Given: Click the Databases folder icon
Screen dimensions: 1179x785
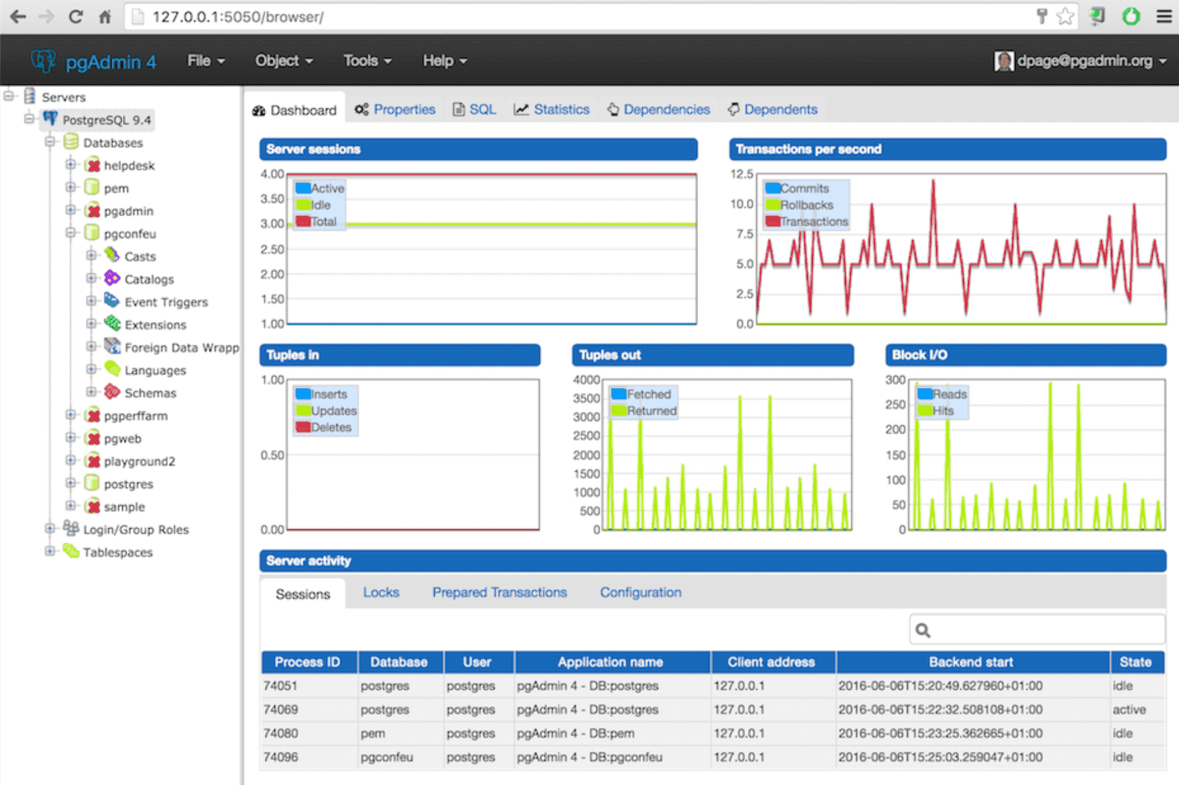Looking at the screenshot, I should click(x=71, y=142).
